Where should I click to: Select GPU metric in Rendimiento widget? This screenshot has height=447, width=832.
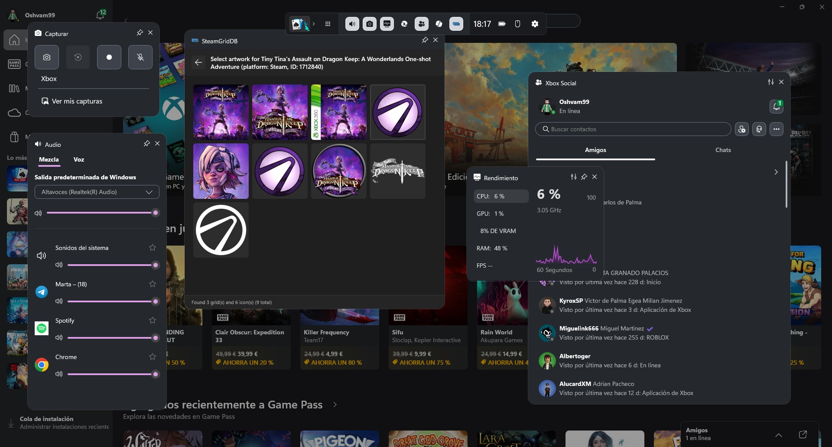pyautogui.click(x=490, y=214)
